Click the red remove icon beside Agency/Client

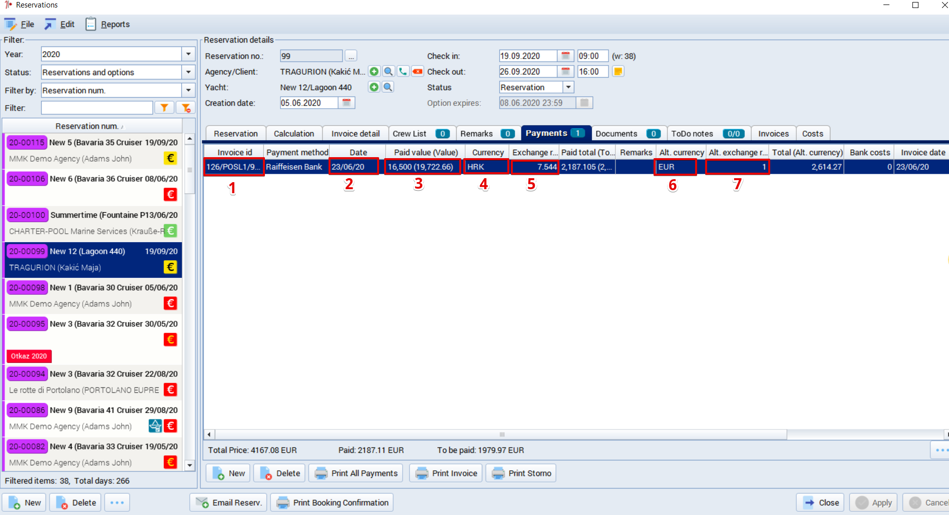coord(417,72)
